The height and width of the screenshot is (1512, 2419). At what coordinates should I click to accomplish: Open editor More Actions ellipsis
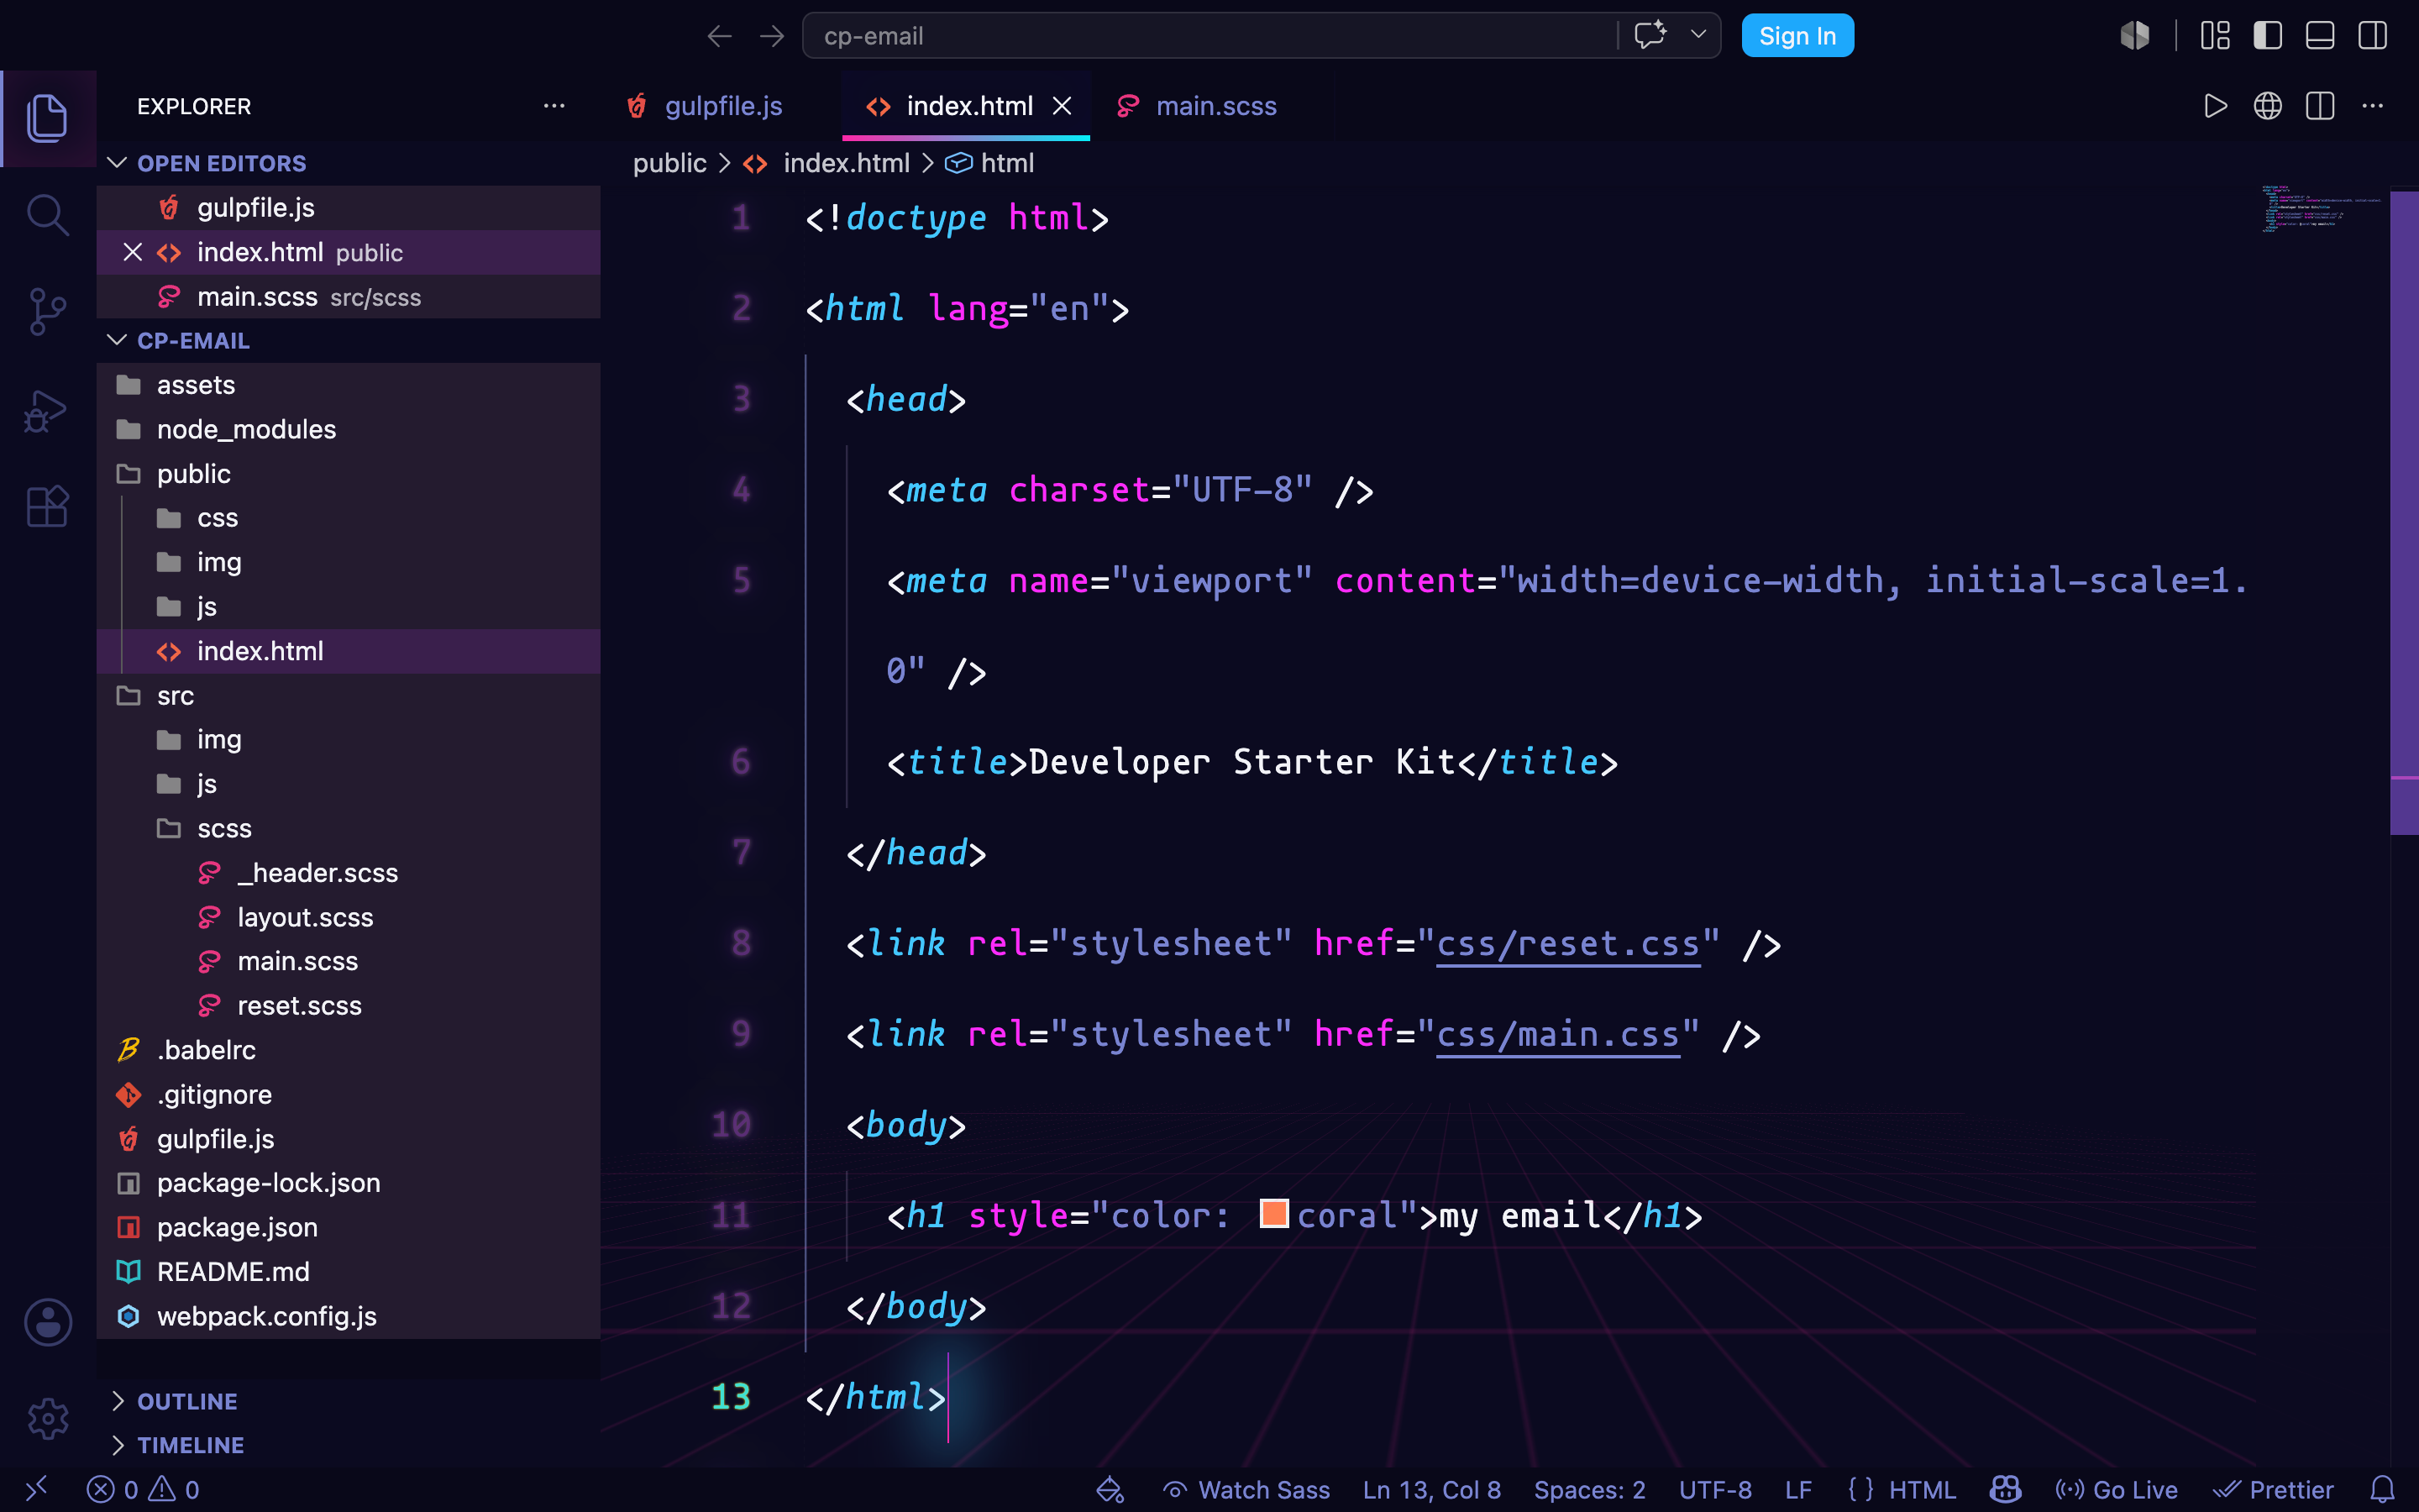pos(2372,106)
